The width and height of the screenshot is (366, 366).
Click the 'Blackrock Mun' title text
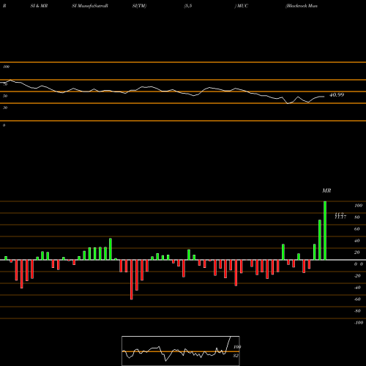(x=302, y=6)
